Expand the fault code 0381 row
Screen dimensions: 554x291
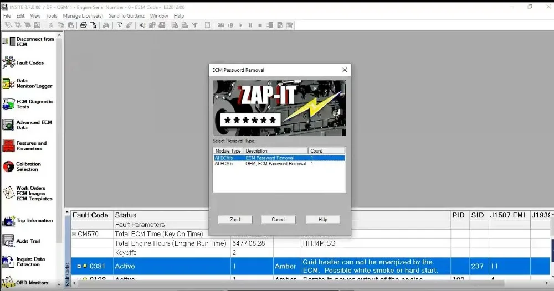pos(79,266)
